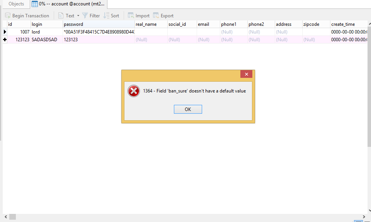Select create_time cell in row 1007
The image size is (371, 222).
(x=349, y=32)
